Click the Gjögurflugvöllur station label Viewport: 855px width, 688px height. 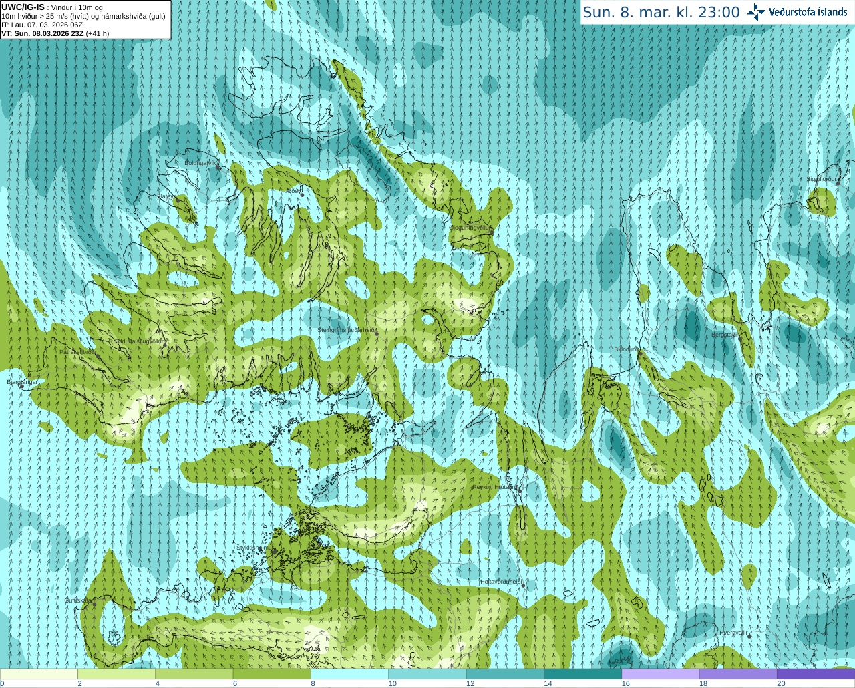tap(470, 228)
